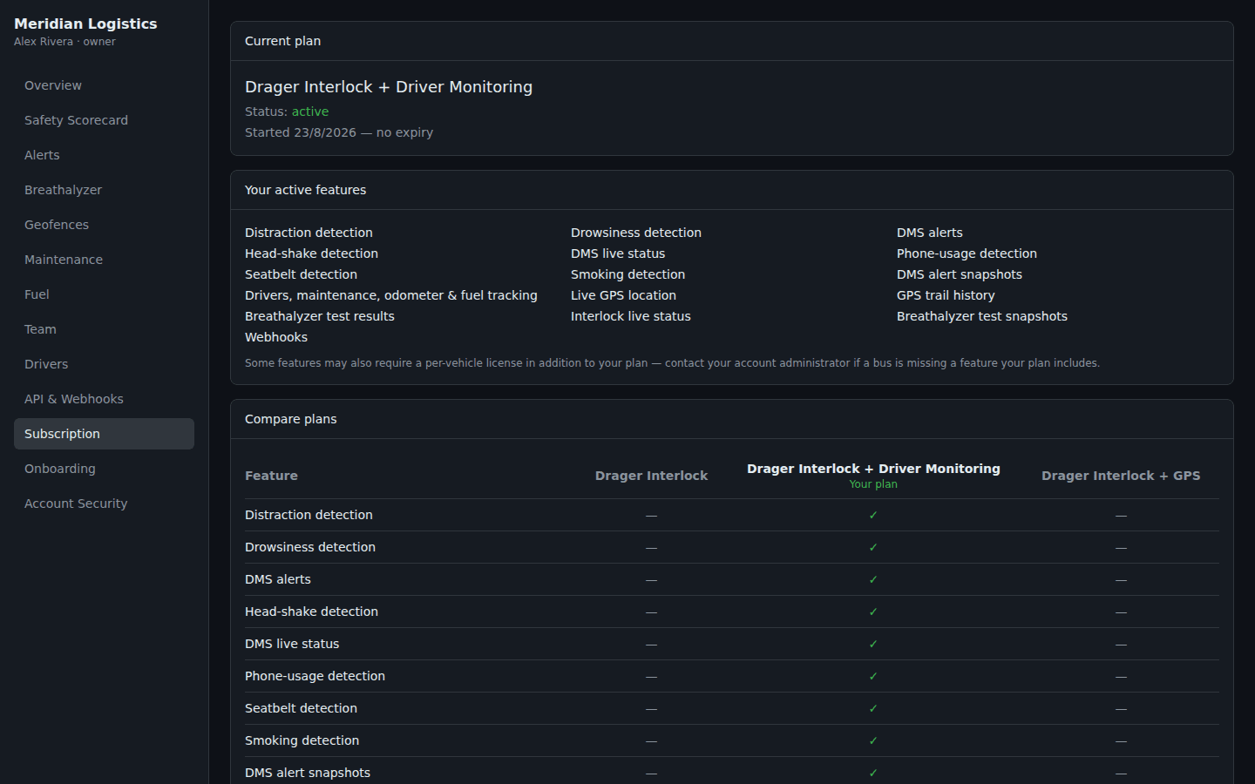Click 'Webhooks' in active features
This screenshot has height=784, width=1255.
click(276, 337)
